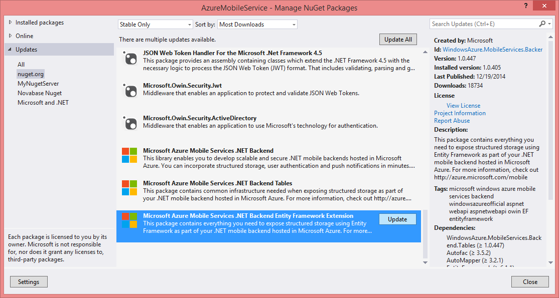Click the Last Published 12/19/2014 text

pos(470,77)
